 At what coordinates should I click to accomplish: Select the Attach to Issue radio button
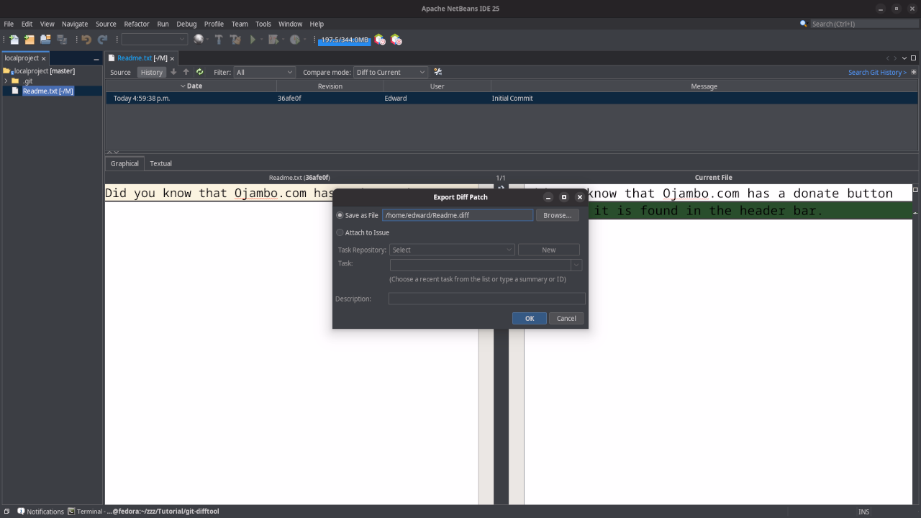340,232
